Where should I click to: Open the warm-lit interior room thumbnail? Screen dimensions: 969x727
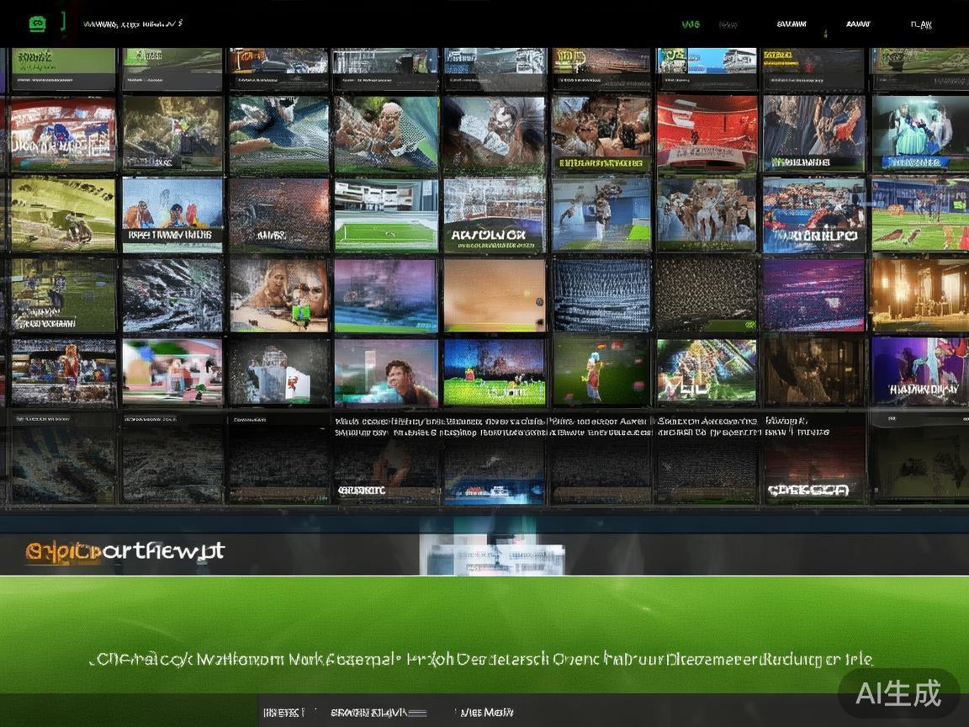pyautogui.click(x=919, y=295)
